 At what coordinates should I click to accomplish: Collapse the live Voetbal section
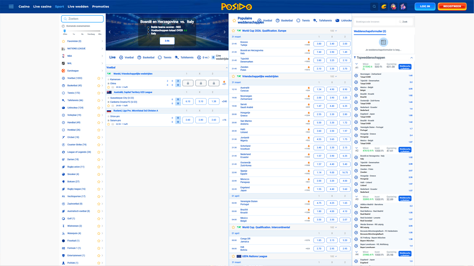click(x=226, y=68)
